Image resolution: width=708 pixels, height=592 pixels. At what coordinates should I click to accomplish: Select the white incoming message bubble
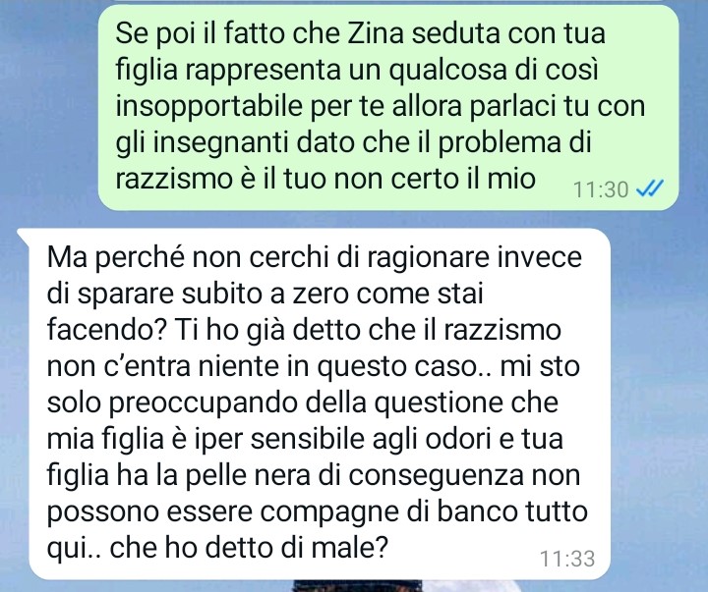(320, 404)
